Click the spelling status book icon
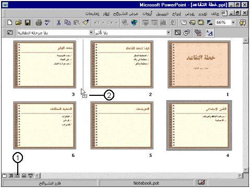 [x=201, y=182]
